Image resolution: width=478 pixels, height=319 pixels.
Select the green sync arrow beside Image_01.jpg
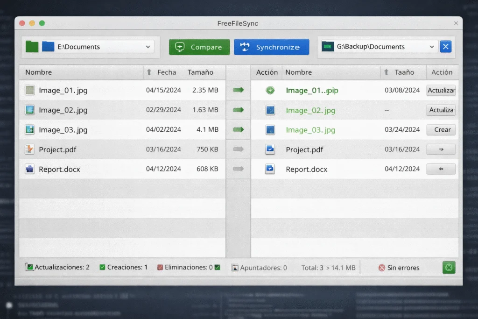pyautogui.click(x=238, y=90)
